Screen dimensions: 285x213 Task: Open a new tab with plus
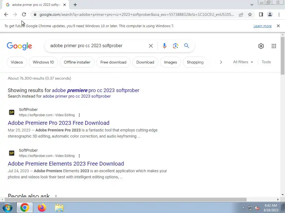tap(75, 5)
